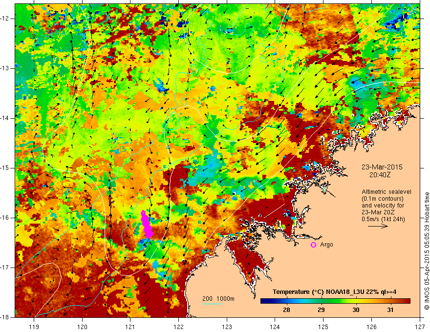The width and height of the screenshot is (430, 332).
Task: Click the colorbar value 29
Action: [321, 310]
